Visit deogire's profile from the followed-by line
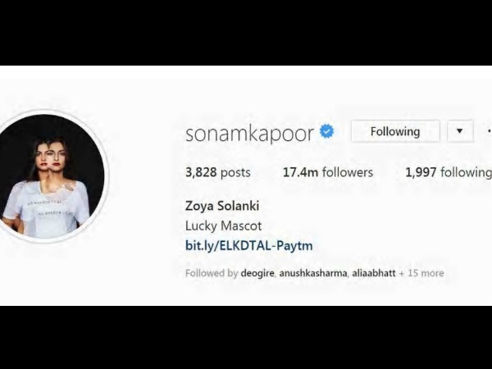 click(257, 273)
